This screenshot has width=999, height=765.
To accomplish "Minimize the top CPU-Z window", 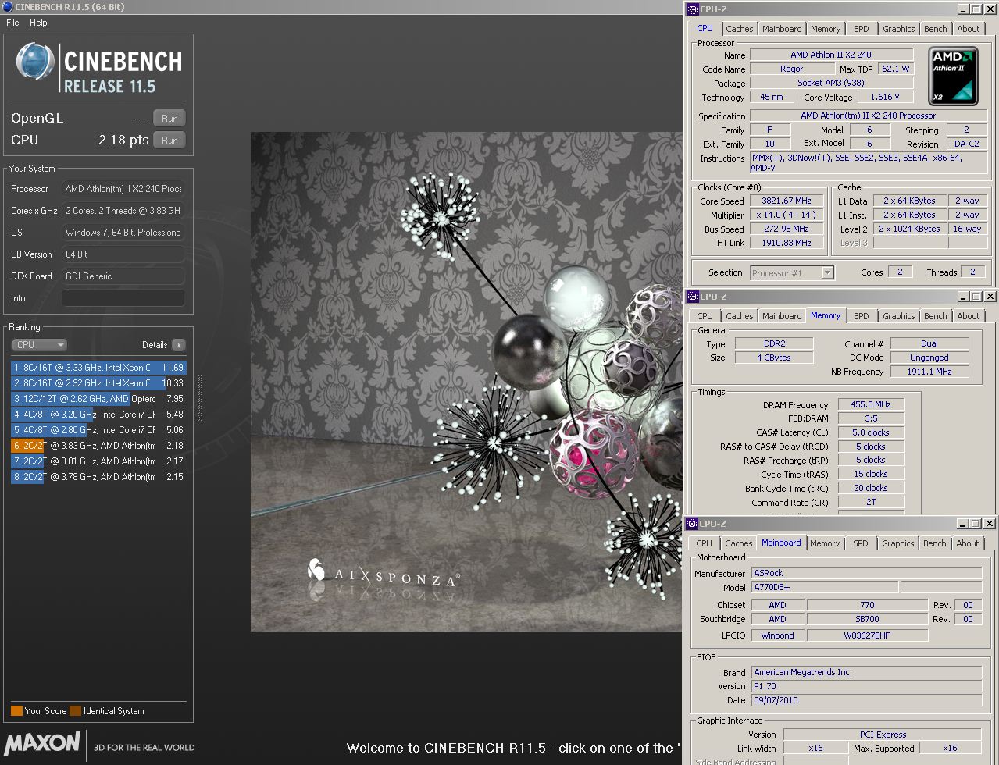I will [962, 9].
